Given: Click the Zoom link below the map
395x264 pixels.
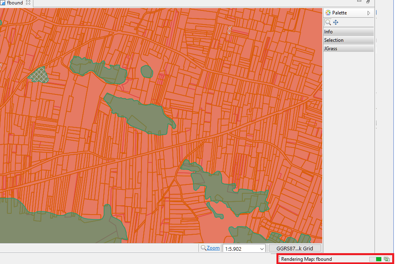Looking at the screenshot, I should [x=213, y=248].
